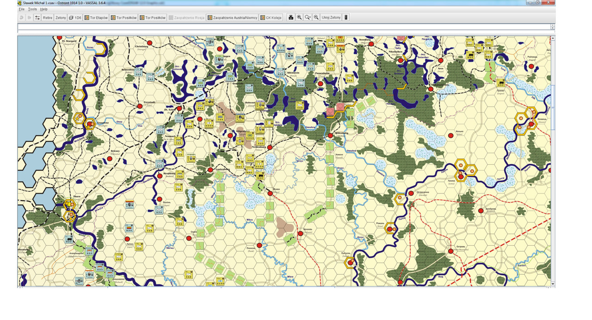Open Tor Posiłków button beside Tor Etapów
This screenshot has width=592, height=320.
click(x=123, y=18)
